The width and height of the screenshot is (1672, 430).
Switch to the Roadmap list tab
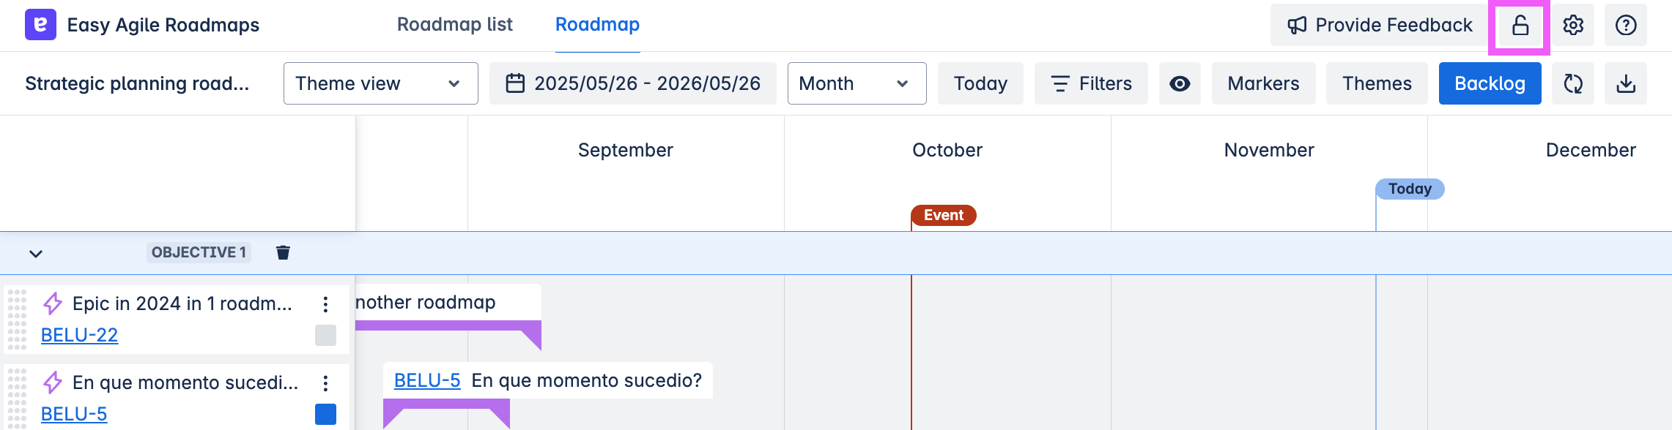(x=454, y=24)
